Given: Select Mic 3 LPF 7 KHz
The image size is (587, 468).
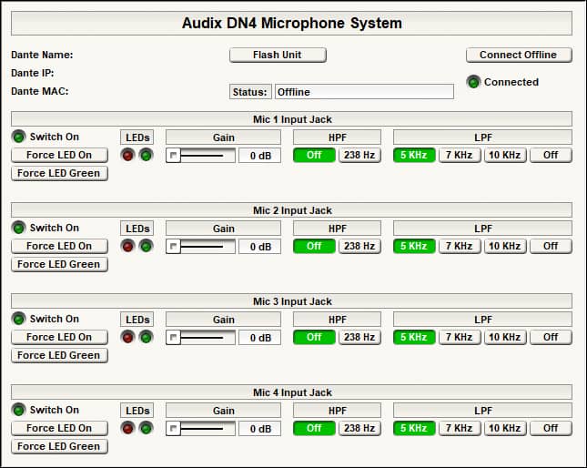Looking at the screenshot, I should pyautogui.click(x=460, y=337).
